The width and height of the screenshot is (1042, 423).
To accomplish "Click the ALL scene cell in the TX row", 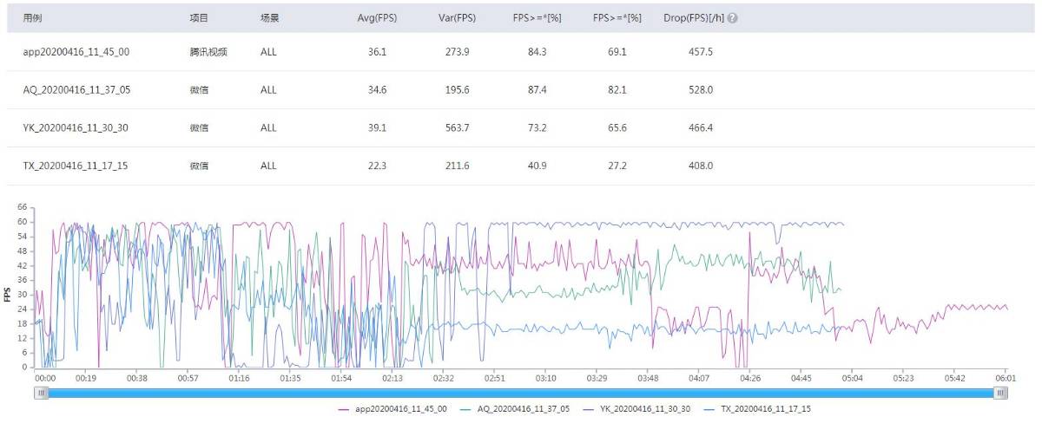I will [268, 166].
